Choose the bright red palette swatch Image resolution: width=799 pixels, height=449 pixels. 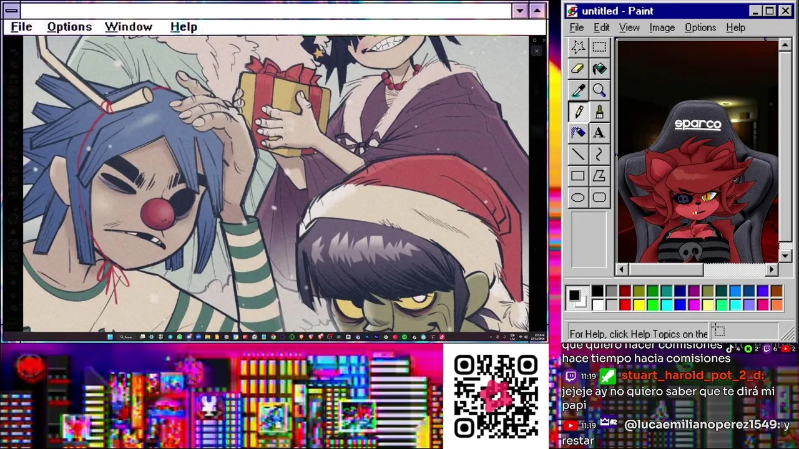(625, 305)
